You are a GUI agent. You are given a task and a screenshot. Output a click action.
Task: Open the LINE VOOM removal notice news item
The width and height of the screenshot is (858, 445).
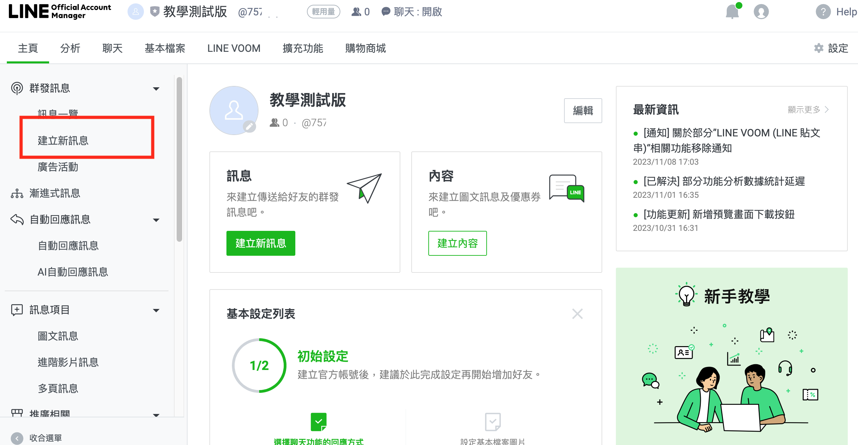(727, 140)
